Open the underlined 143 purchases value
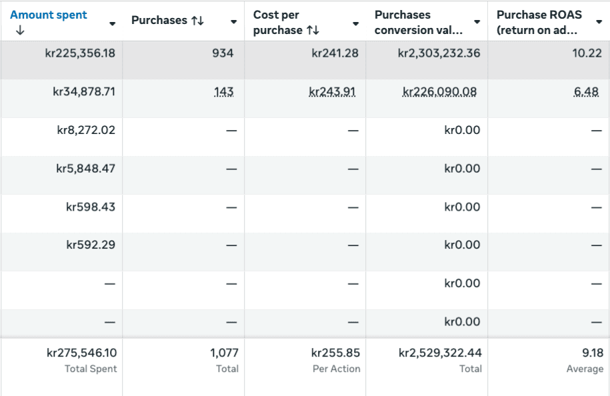The width and height of the screenshot is (610, 396). pyautogui.click(x=224, y=92)
